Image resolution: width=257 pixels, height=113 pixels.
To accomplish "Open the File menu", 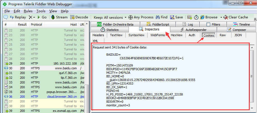I will point(7,11).
